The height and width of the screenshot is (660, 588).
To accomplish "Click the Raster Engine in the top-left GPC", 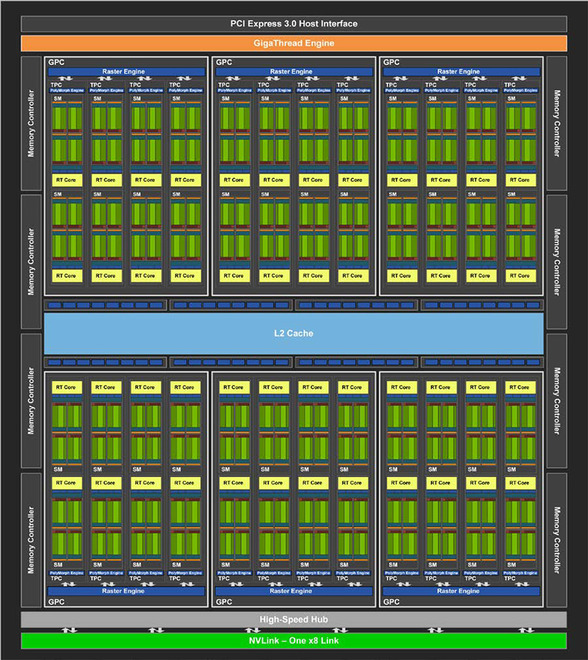I will (x=126, y=71).
